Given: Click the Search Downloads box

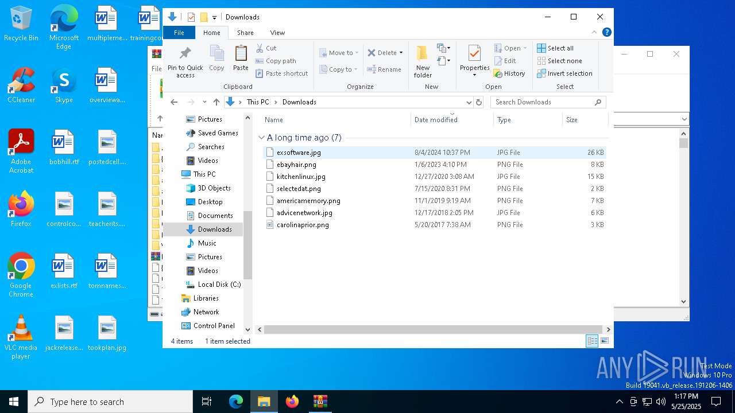Looking at the screenshot, I should (x=548, y=102).
